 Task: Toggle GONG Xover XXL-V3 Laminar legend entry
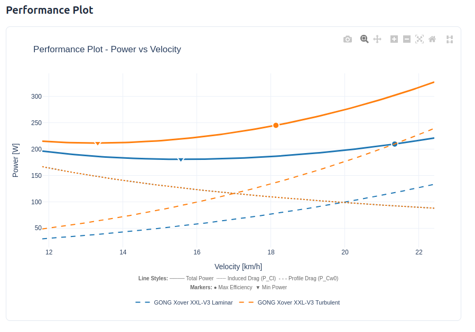[193, 302]
